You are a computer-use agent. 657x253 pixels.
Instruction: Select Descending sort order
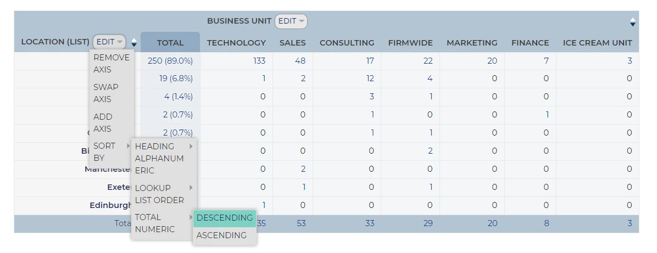click(x=225, y=218)
